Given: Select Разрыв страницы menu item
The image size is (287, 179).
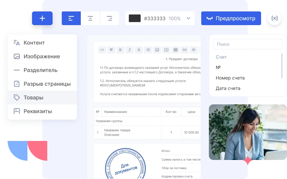Looking at the screenshot, I should [47, 84].
